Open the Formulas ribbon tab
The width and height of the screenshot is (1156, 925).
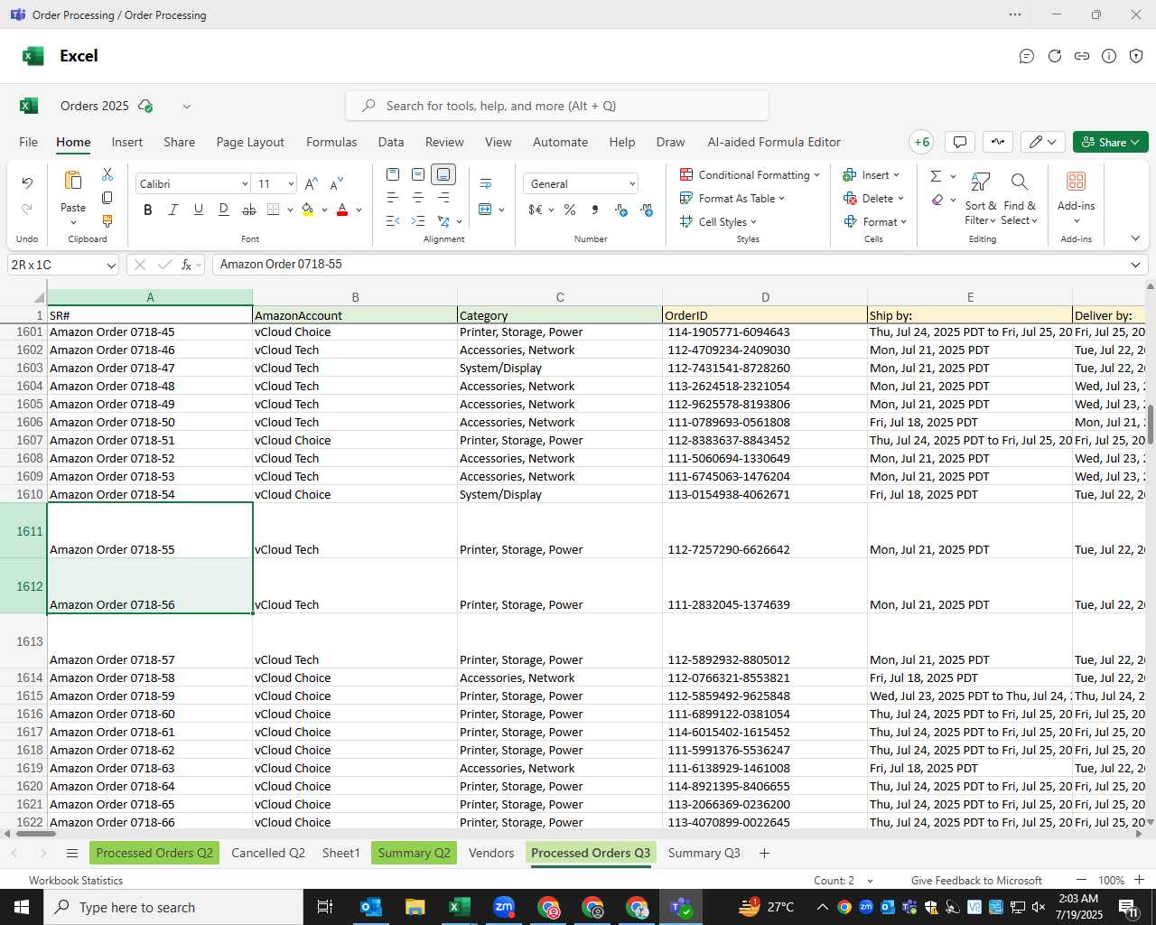coord(331,142)
